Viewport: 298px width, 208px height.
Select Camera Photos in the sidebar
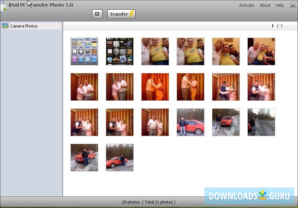tap(31, 26)
